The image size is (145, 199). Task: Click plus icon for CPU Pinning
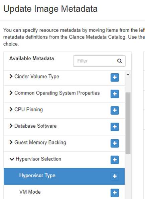pyautogui.click(x=115, y=110)
